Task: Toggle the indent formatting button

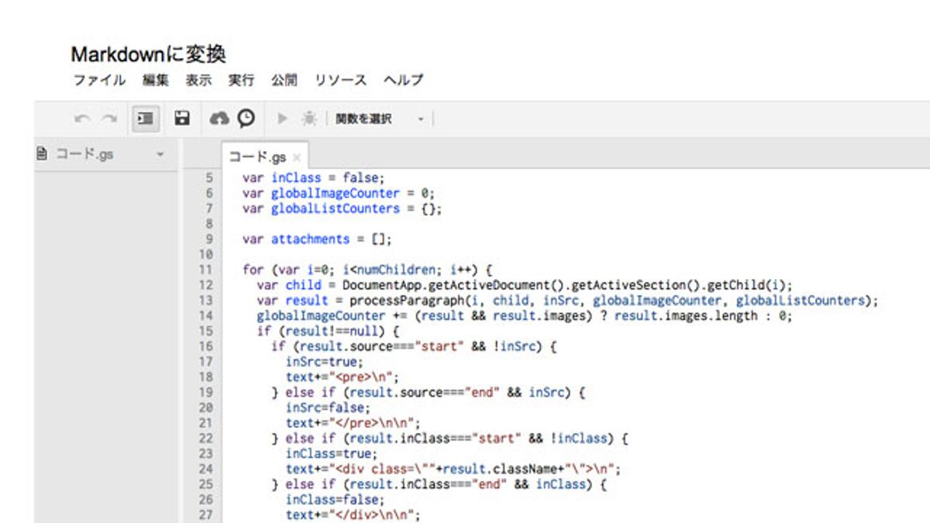Action: (x=145, y=119)
